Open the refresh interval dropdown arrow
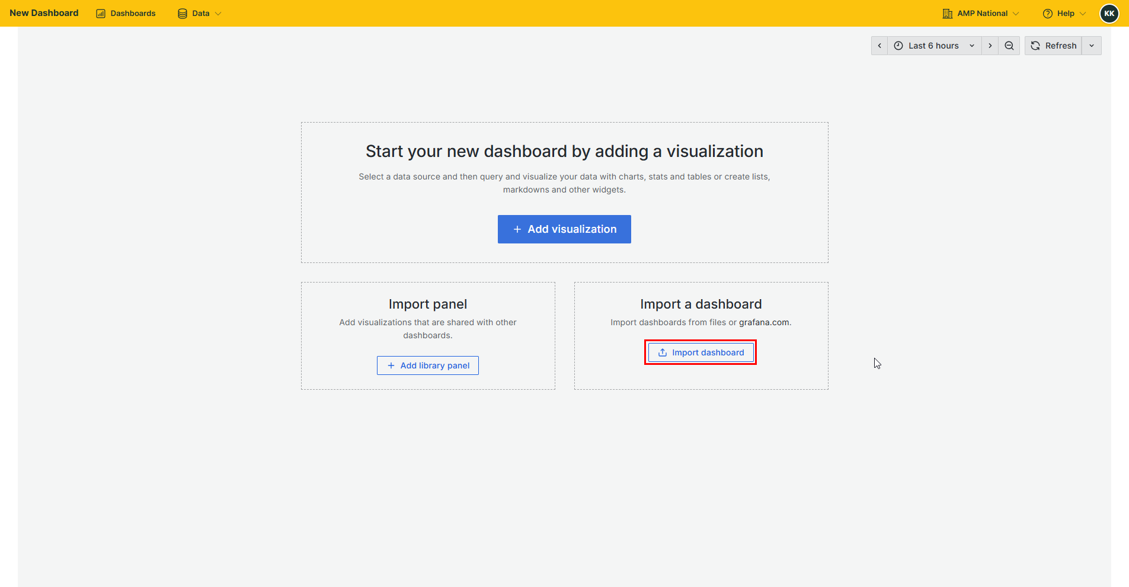Image resolution: width=1129 pixels, height=587 pixels. [1092, 46]
